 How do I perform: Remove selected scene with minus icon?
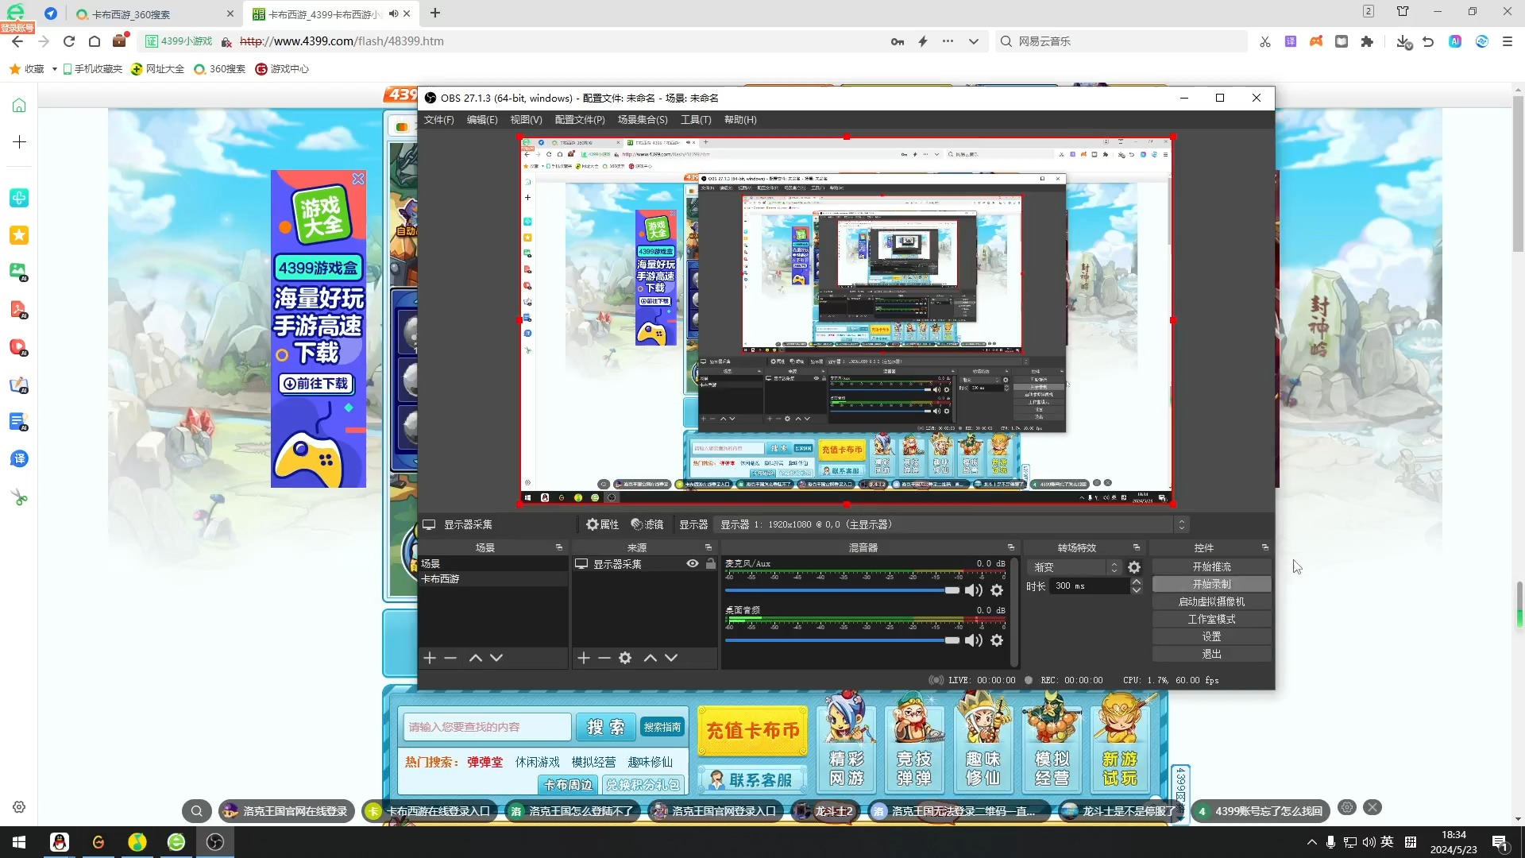click(450, 658)
